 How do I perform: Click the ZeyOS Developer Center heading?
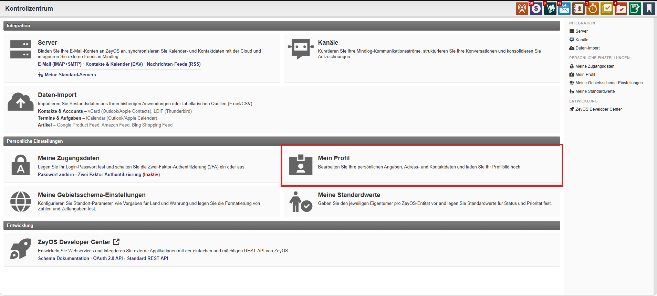tap(74, 242)
